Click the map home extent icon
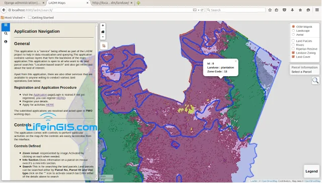Viewport: 322px width, 183px height. pos(103,32)
